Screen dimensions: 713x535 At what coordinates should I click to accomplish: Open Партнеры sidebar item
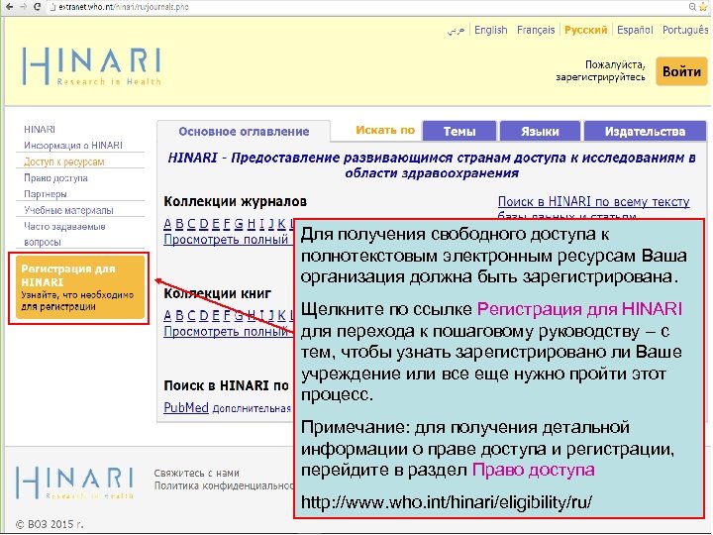[45, 194]
